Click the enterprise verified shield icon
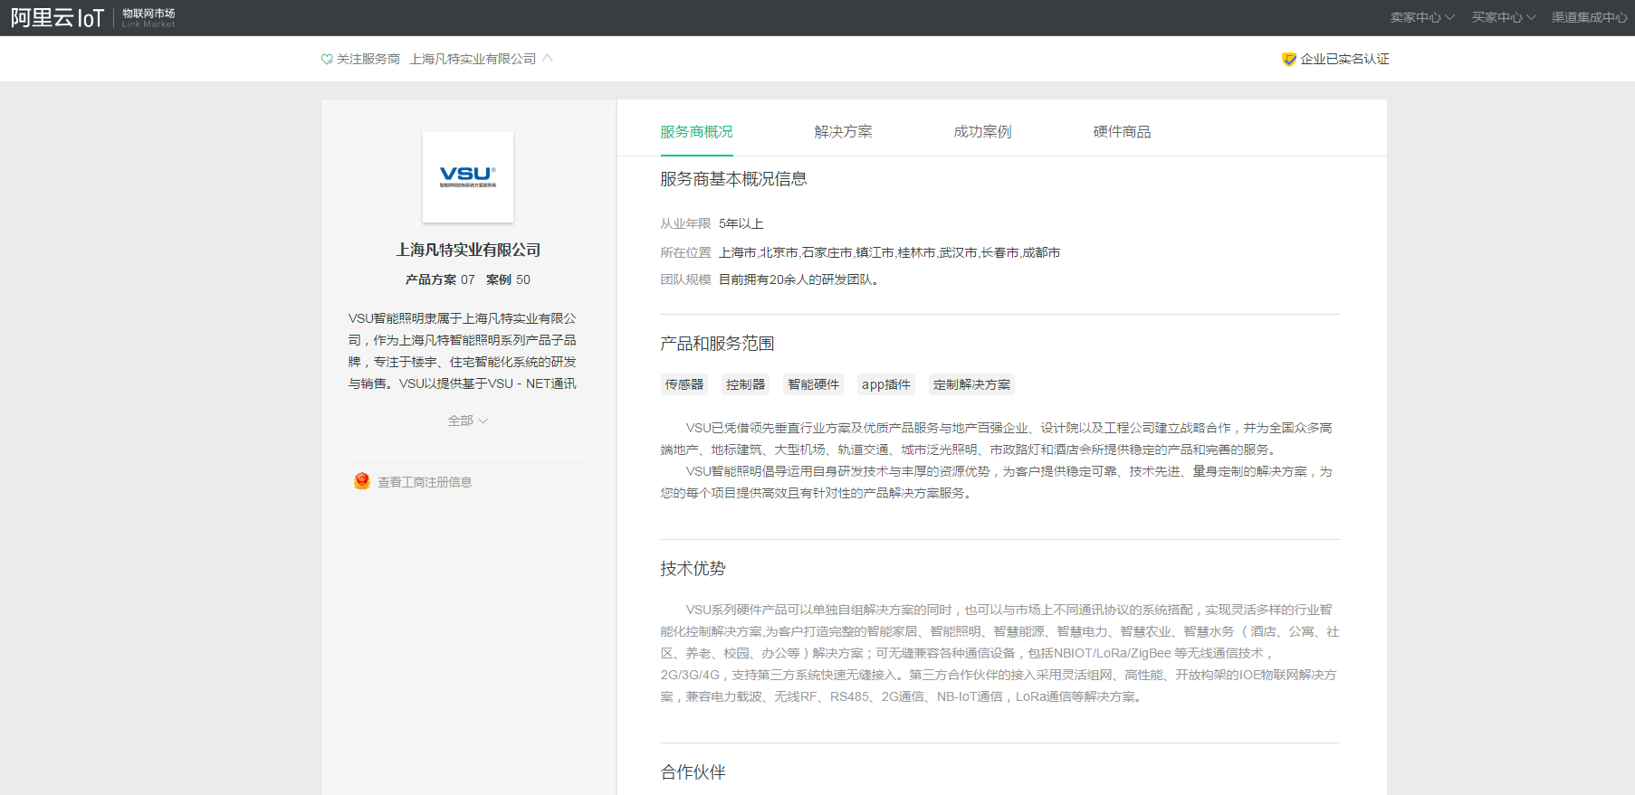 [1288, 60]
